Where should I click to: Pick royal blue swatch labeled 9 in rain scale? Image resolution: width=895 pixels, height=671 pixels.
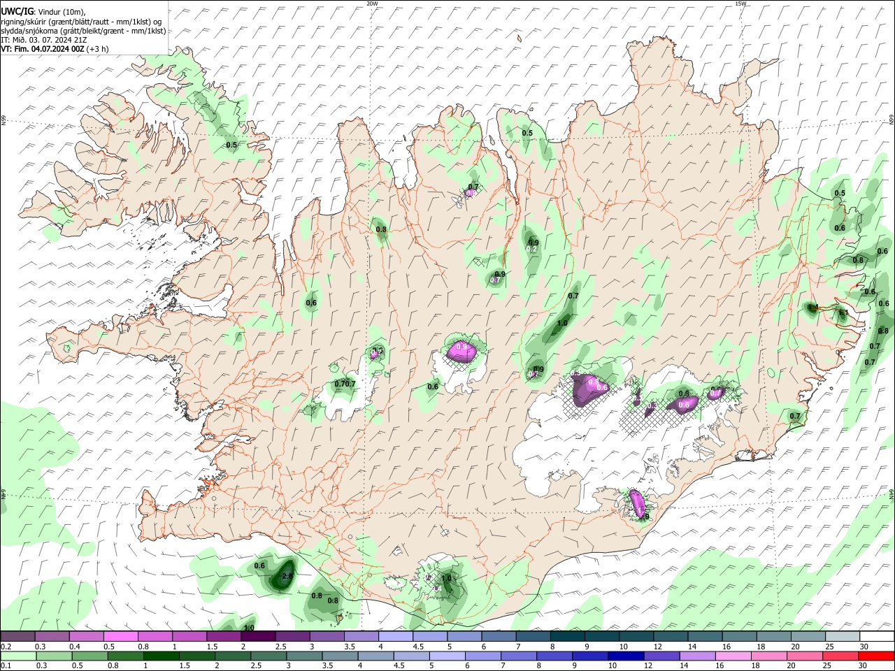click(591, 656)
